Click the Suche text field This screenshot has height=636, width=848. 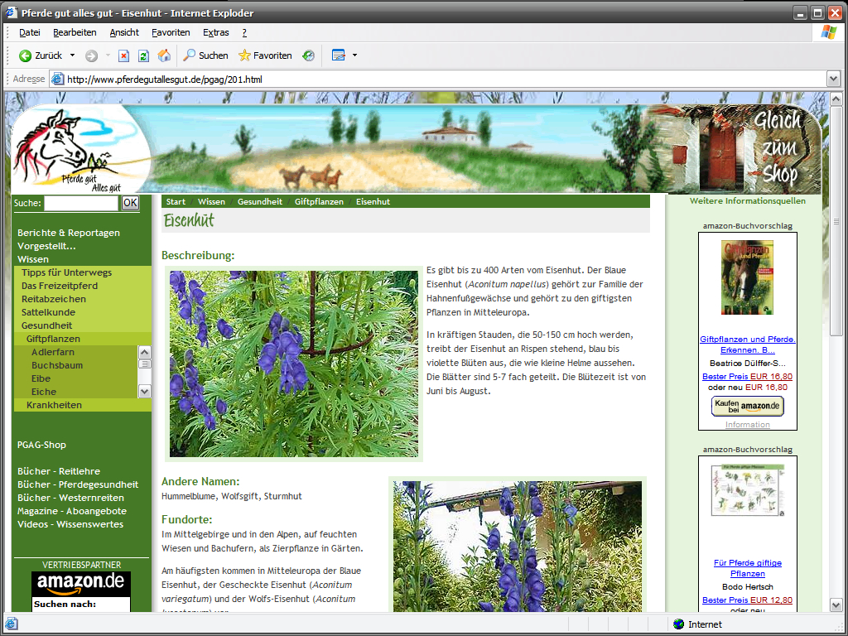[81, 204]
